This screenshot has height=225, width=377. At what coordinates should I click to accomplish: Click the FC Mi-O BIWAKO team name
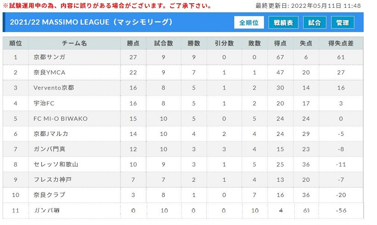tap(60, 118)
